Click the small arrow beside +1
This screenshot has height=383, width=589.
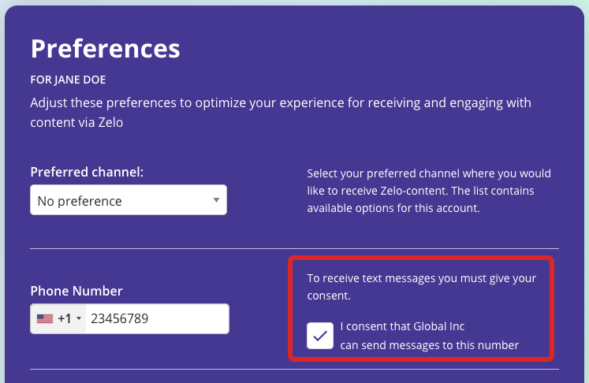pyautogui.click(x=79, y=318)
